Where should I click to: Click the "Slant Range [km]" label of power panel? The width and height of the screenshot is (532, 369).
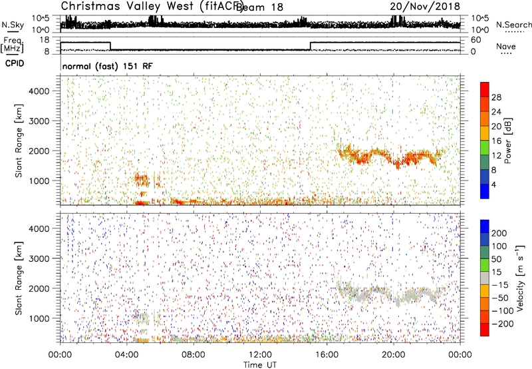pos(19,141)
